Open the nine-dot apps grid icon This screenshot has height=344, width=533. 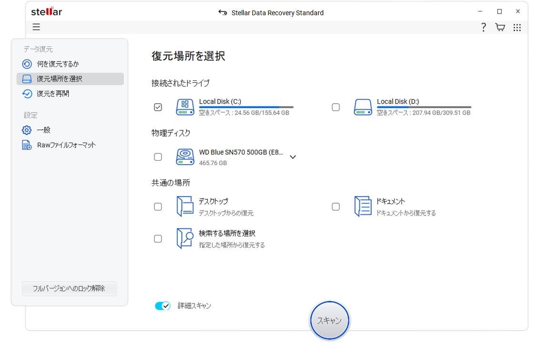(517, 27)
